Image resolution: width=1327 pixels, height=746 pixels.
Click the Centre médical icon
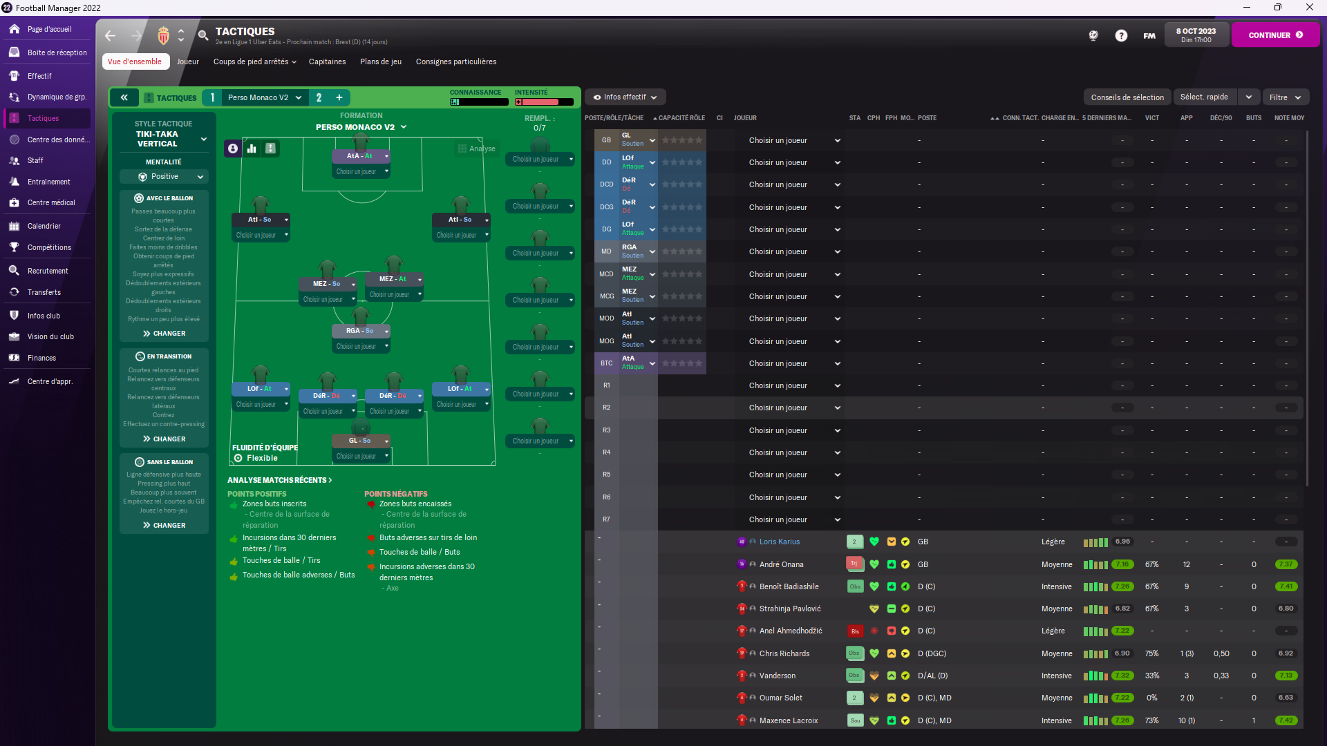(15, 202)
